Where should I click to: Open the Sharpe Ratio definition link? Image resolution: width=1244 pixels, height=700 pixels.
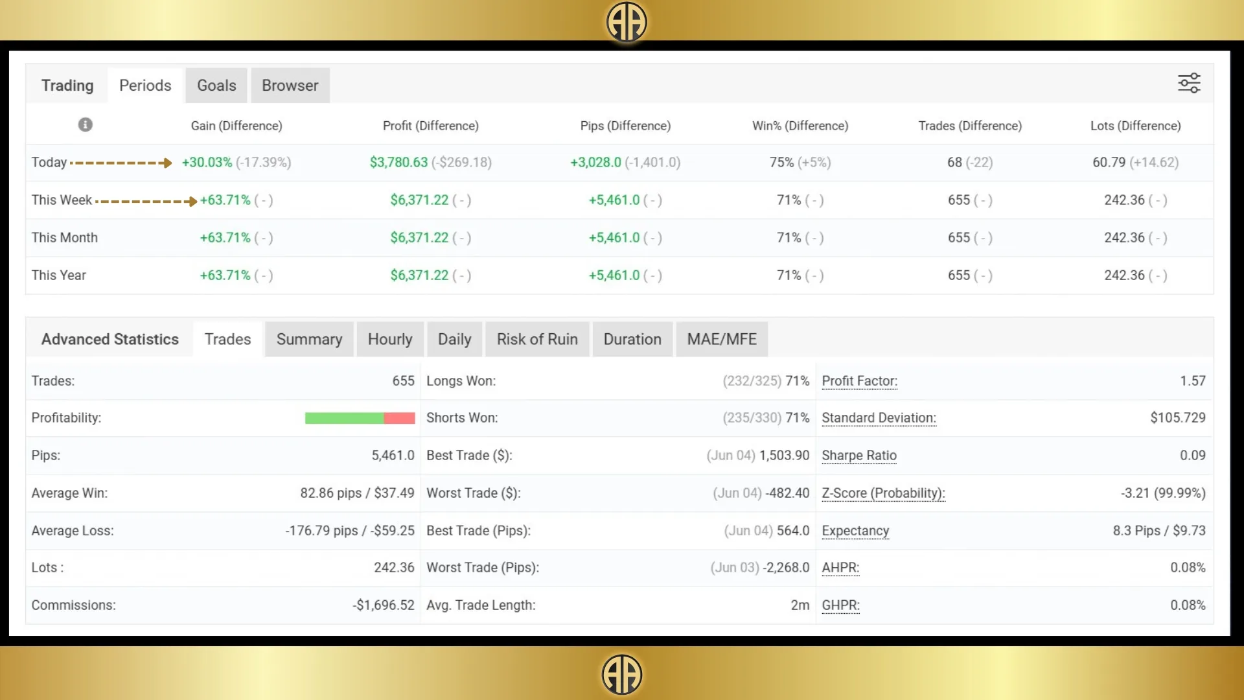point(858,456)
